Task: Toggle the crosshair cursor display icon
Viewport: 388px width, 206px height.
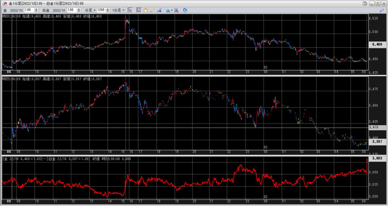Action: (x=130, y=10)
